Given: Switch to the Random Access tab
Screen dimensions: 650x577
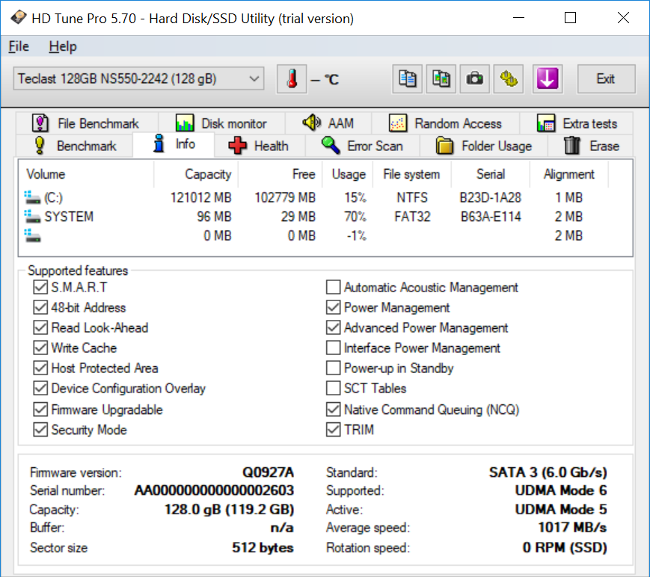Looking at the screenshot, I should point(446,123).
